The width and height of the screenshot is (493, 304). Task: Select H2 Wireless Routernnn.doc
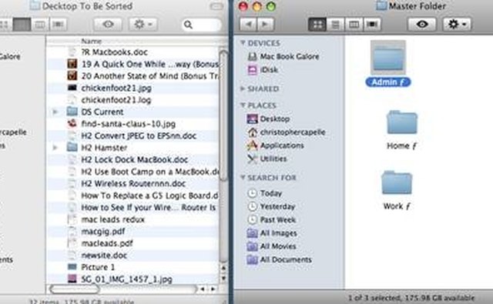(x=126, y=183)
